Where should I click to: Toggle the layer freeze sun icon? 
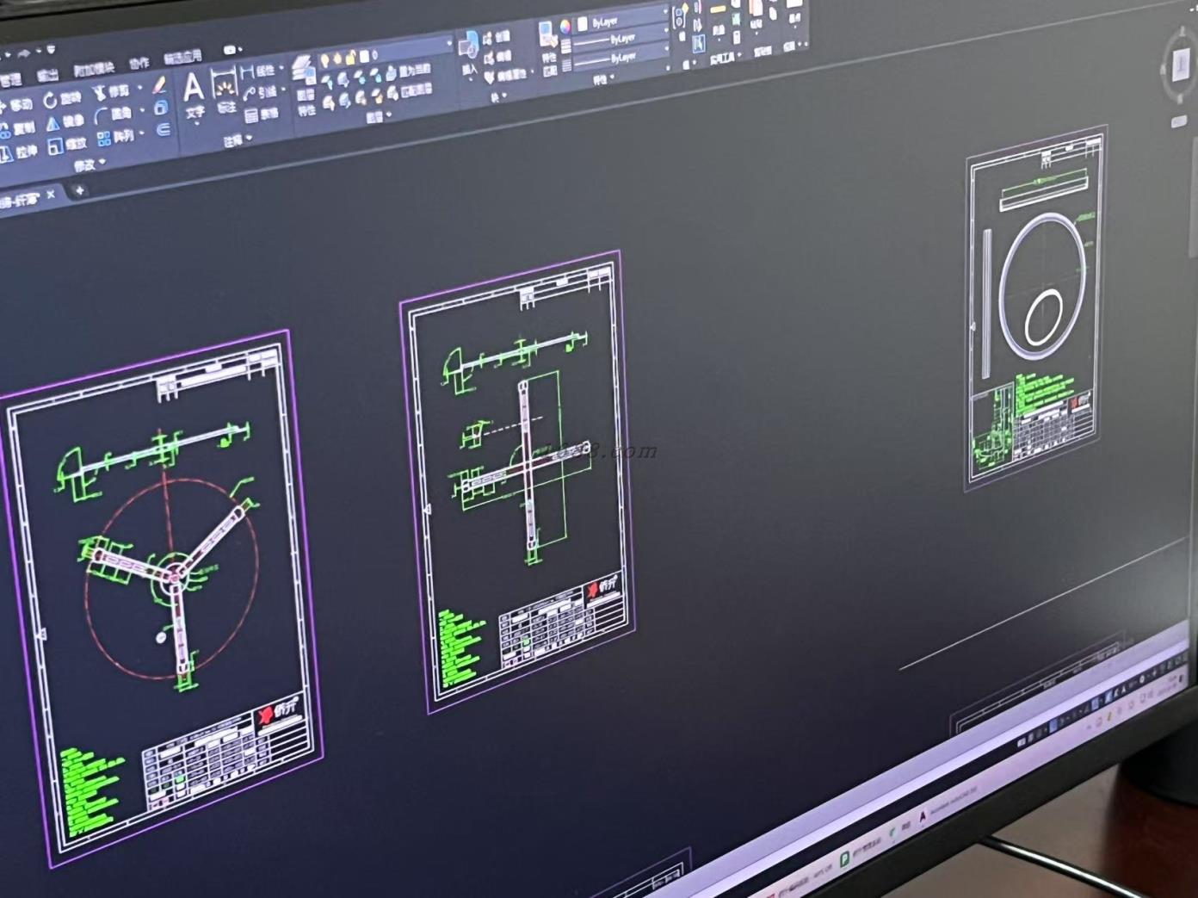[337, 58]
